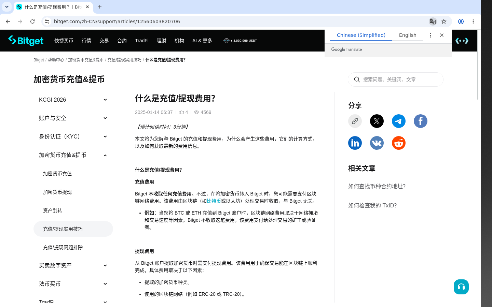The width and height of the screenshot is (492, 307).
Task: Open 资产划转 sidebar item
Action: tap(73, 210)
